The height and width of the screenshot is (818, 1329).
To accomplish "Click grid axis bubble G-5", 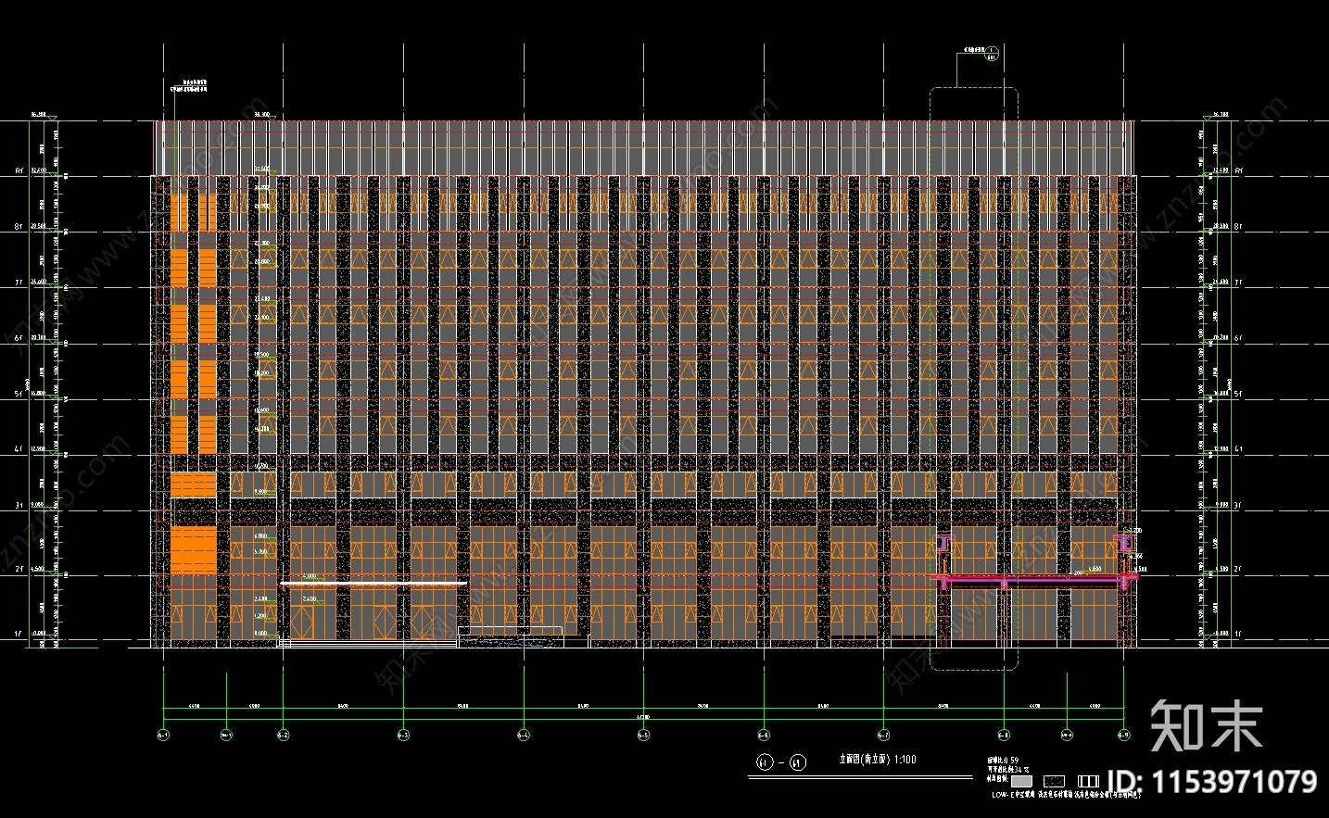I will click(643, 736).
